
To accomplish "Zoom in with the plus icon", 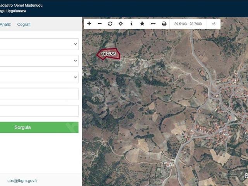I will (x=89, y=24).
